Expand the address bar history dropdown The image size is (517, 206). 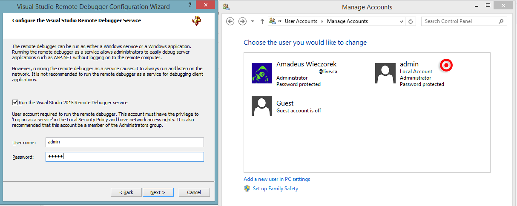coord(401,21)
